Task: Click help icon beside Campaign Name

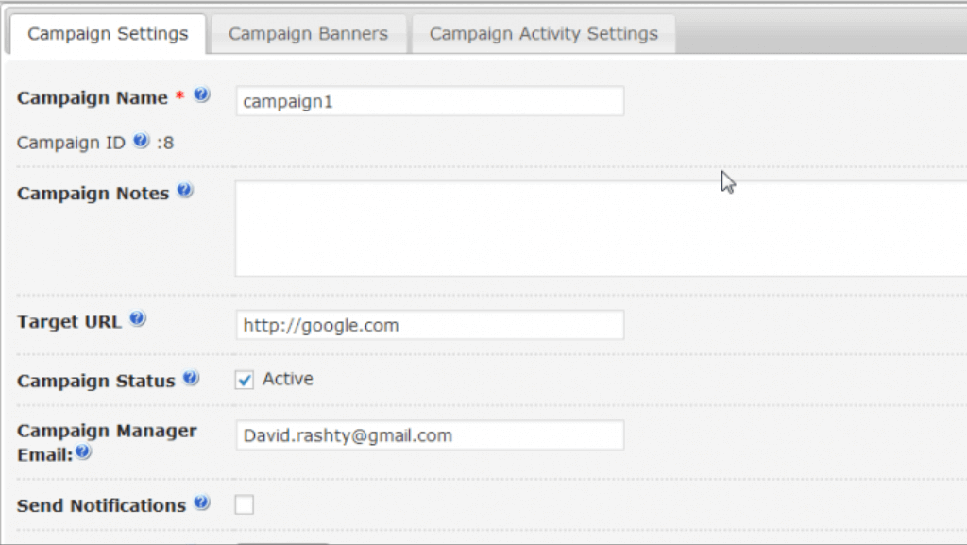Action: (201, 95)
